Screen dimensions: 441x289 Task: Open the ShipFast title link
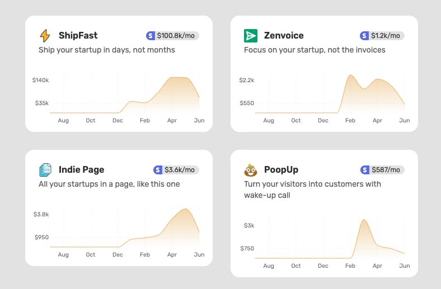78,36
